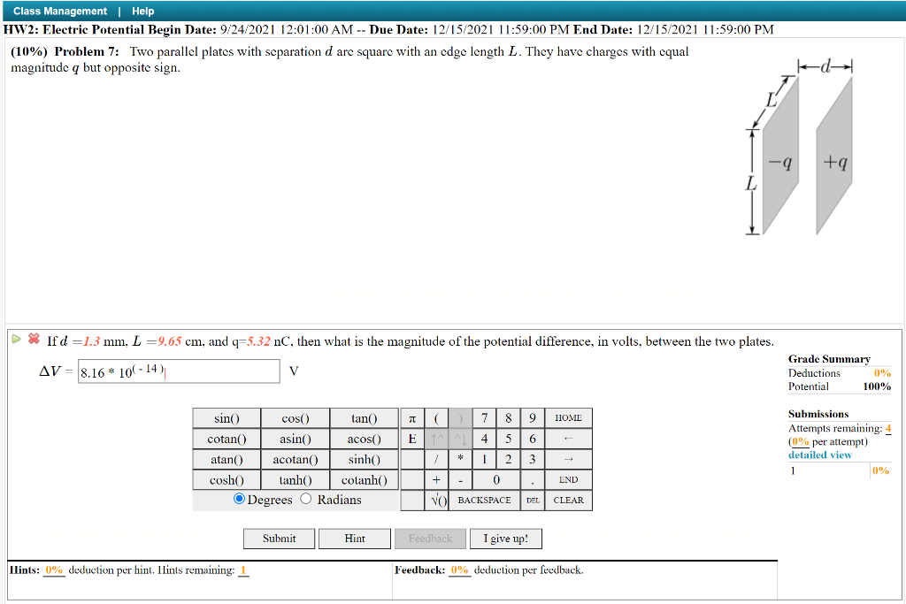
Task: Click the number 0 key
Action: pos(496,480)
